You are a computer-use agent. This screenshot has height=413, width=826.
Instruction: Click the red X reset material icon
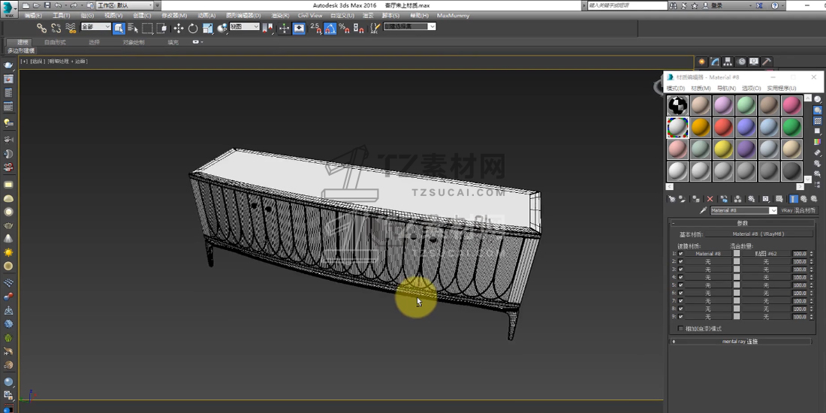710,199
